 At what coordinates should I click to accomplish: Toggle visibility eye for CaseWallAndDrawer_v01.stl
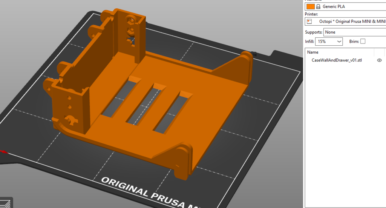tap(379, 60)
